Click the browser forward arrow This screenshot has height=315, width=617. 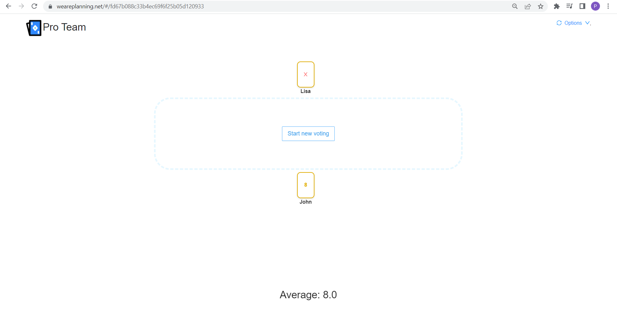(21, 6)
